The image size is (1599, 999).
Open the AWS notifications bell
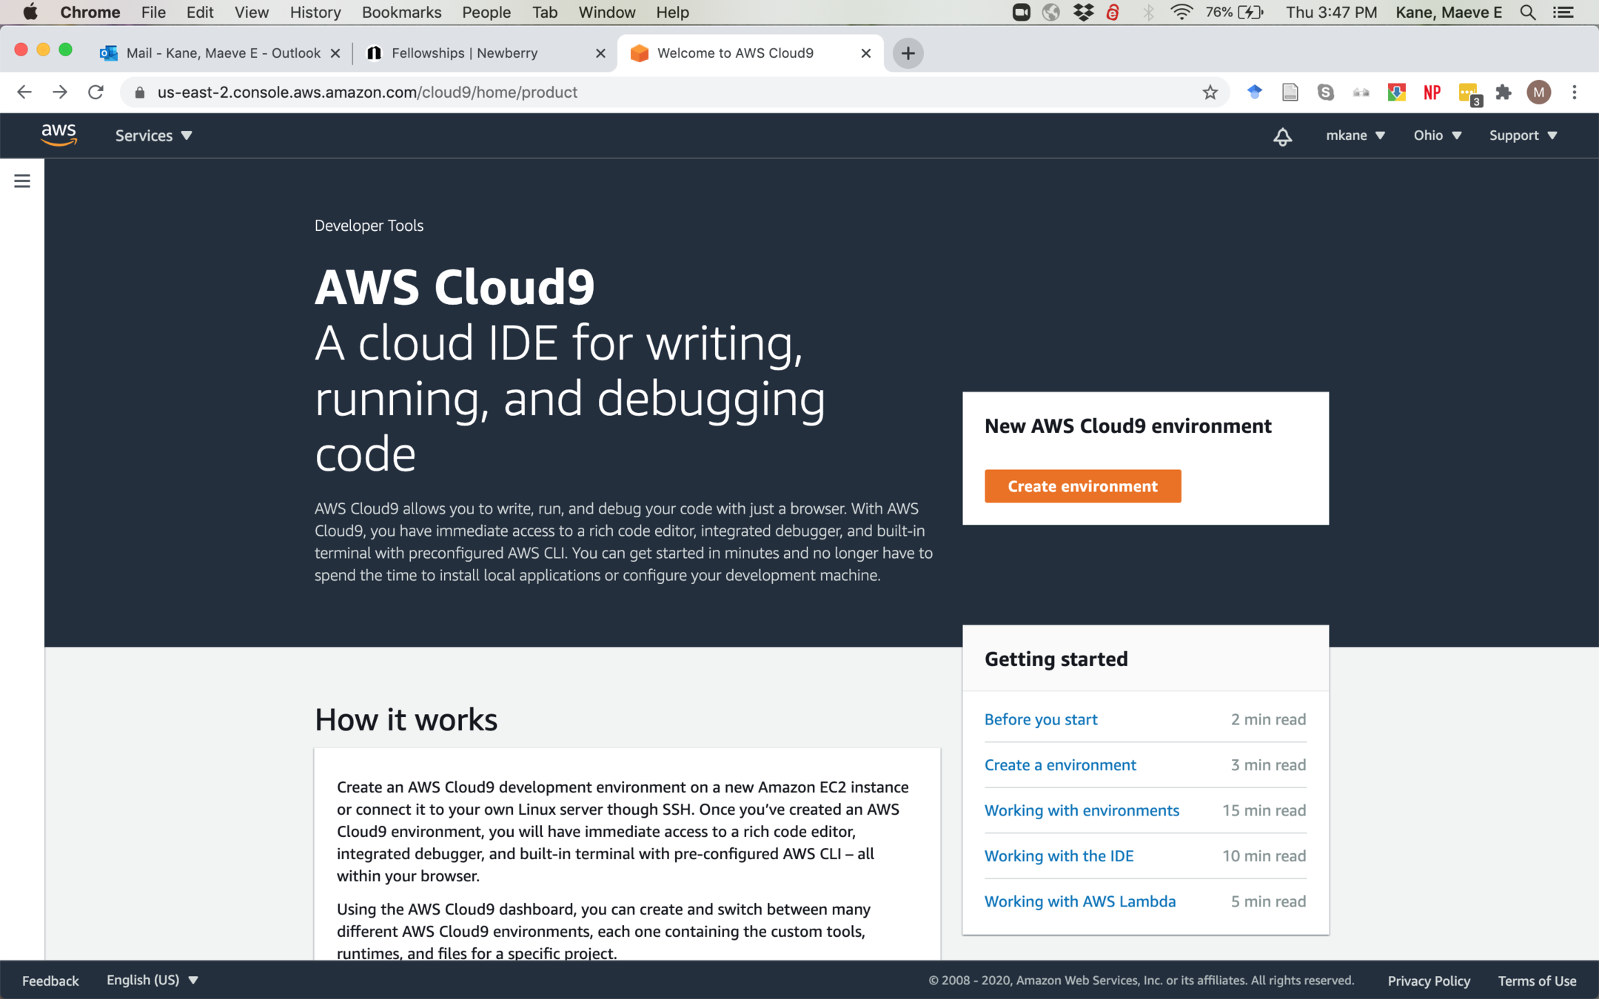point(1282,137)
